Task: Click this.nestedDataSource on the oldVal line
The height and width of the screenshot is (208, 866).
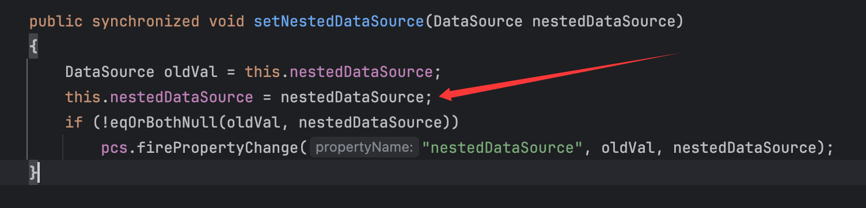Action: 339,72
